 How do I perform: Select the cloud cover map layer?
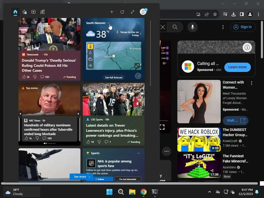[x=90, y=59]
